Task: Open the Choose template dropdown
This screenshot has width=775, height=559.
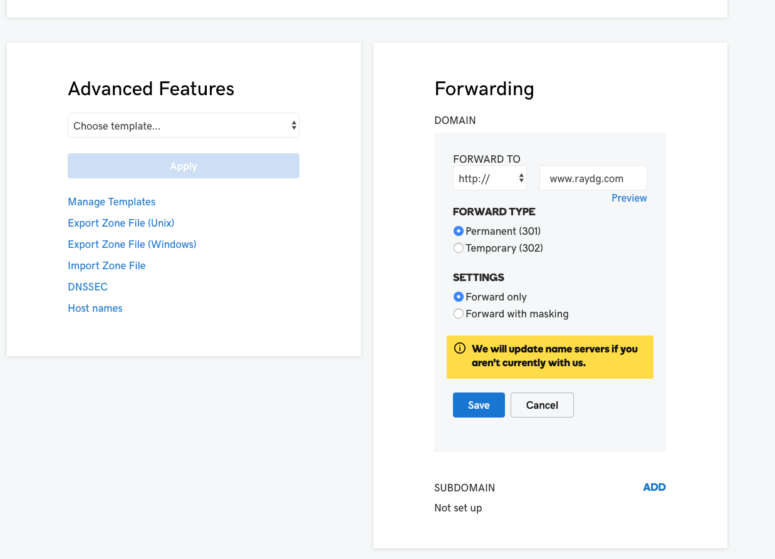Action: tap(183, 126)
